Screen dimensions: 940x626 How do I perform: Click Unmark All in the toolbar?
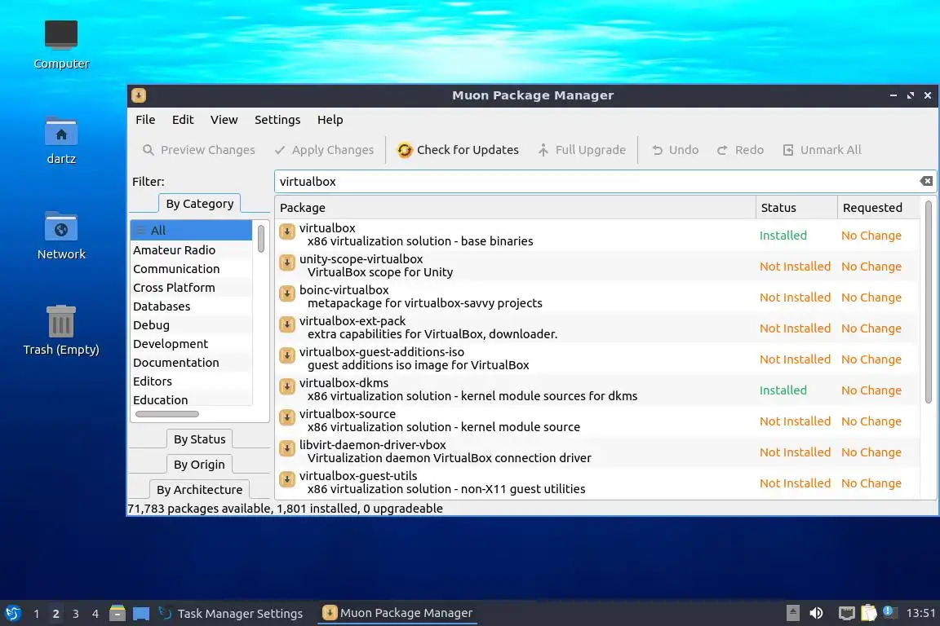tap(822, 150)
